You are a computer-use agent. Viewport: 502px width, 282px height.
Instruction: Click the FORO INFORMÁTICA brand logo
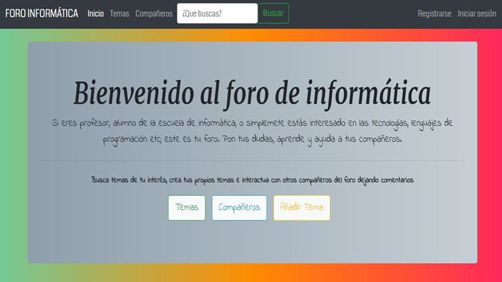tap(41, 13)
